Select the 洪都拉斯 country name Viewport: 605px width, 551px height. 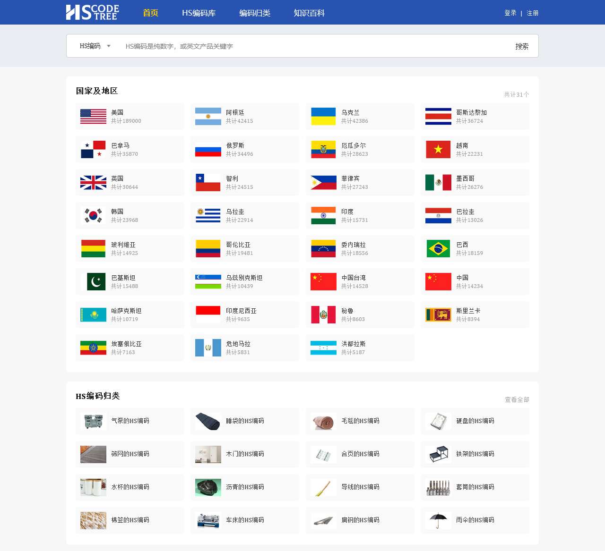point(354,344)
